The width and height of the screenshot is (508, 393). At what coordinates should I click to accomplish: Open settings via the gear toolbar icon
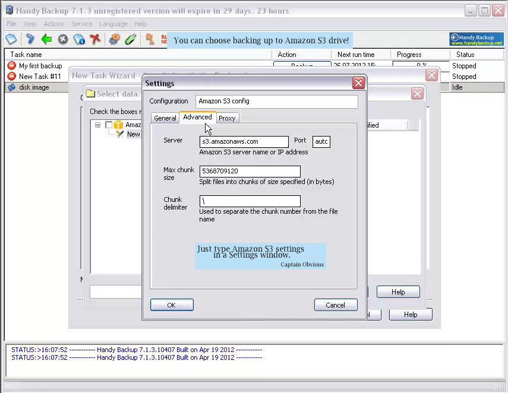coord(114,39)
